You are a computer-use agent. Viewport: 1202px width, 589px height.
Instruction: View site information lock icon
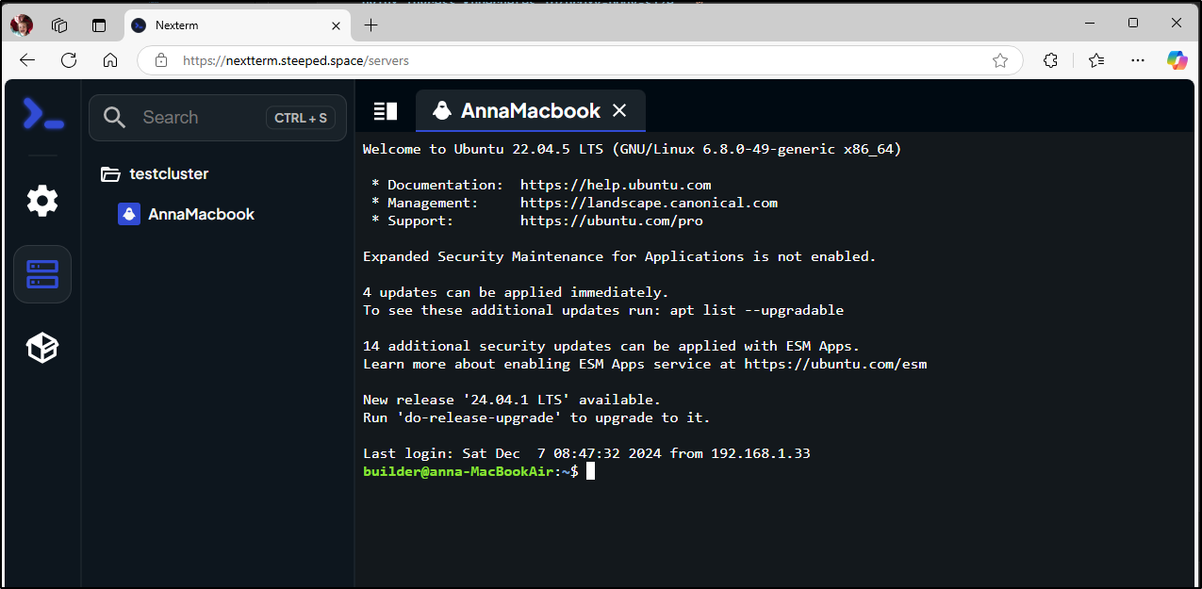click(x=161, y=60)
